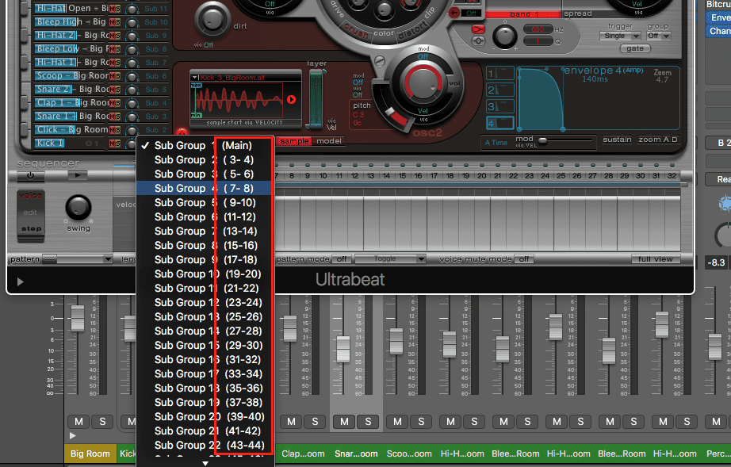Viewport: 731px width, 467px height.
Task: Choose Sub Group 2 (3-4) from the menu
Action: click(205, 160)
